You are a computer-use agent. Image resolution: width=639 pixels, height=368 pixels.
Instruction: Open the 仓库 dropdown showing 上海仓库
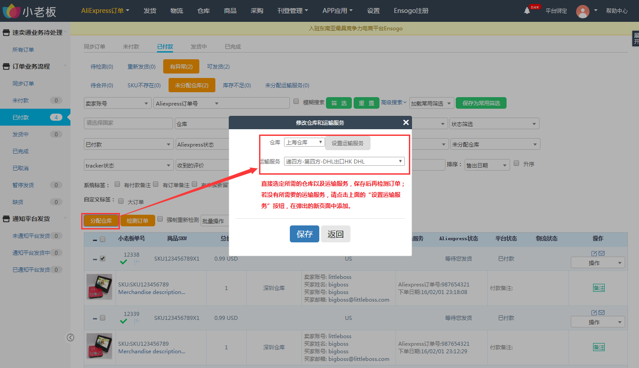[305, 142]
